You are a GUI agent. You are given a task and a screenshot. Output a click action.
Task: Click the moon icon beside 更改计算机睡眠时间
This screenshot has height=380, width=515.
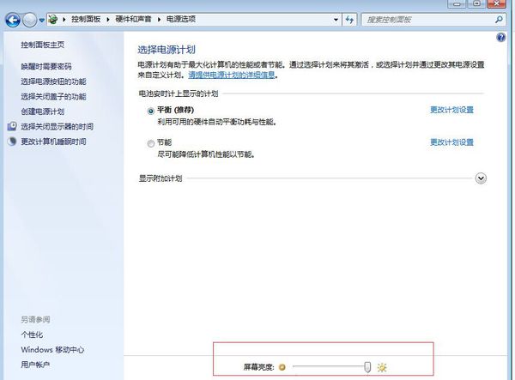pos(12,142)
